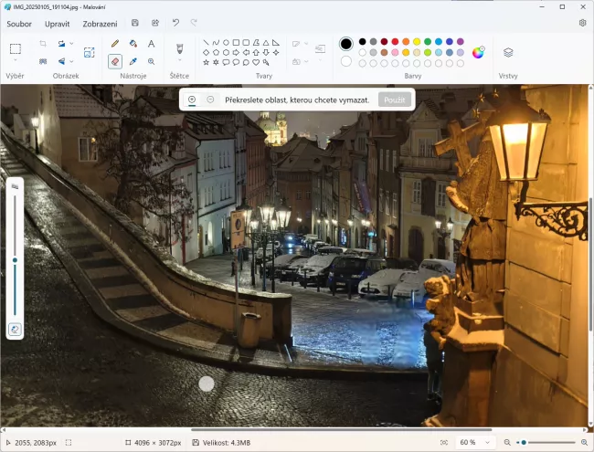Click the horizontal canvas scrollbar
The height and width of the screenshot is (452, 594).
(x=340, y=429)
